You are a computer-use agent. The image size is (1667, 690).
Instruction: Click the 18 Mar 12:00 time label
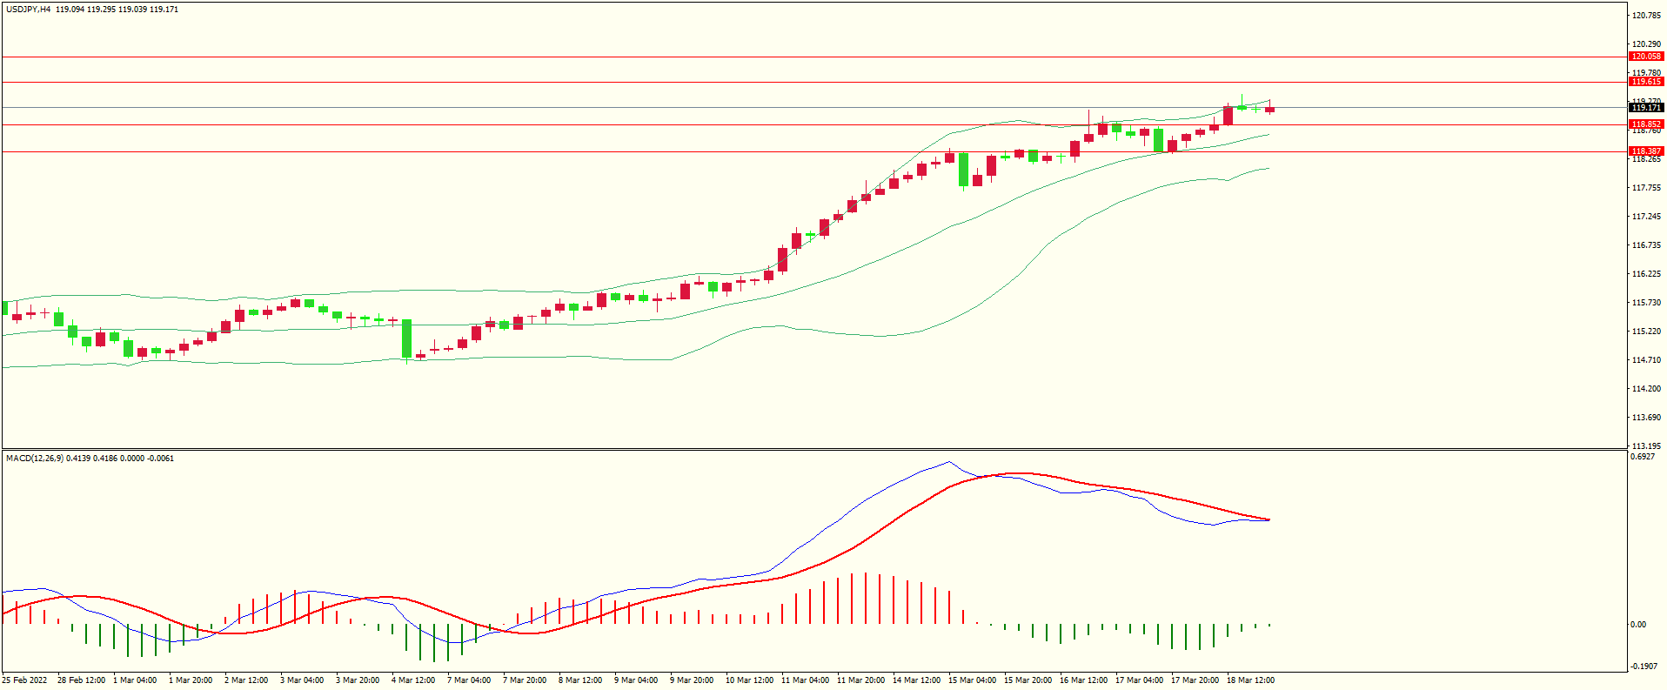click(x=1250, y=680)
